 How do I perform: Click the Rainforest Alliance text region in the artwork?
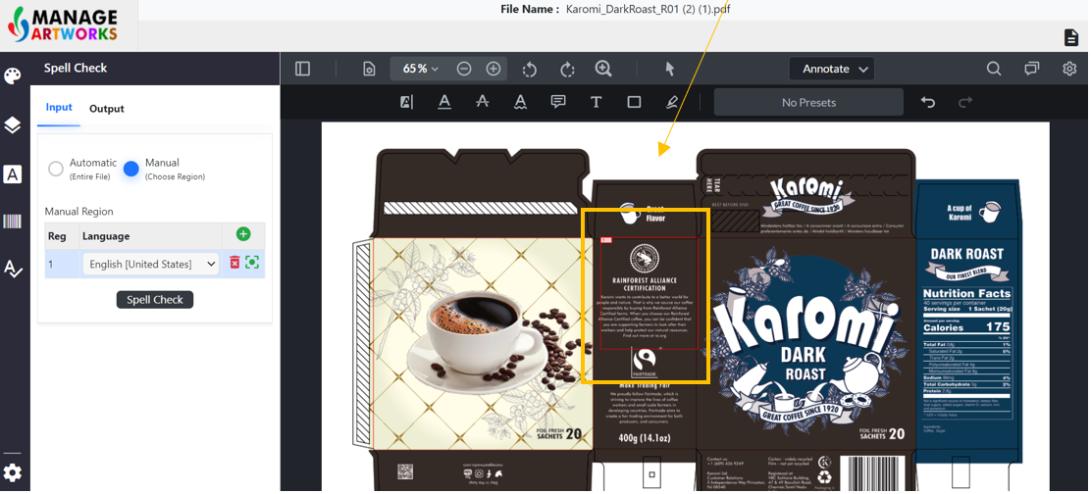coord(649,293)
